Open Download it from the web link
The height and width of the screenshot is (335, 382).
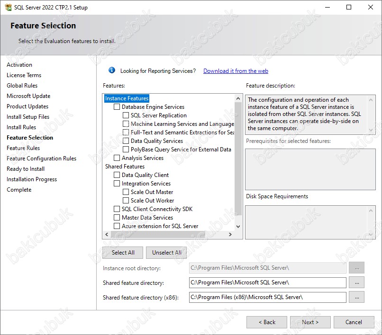[236, 71]
